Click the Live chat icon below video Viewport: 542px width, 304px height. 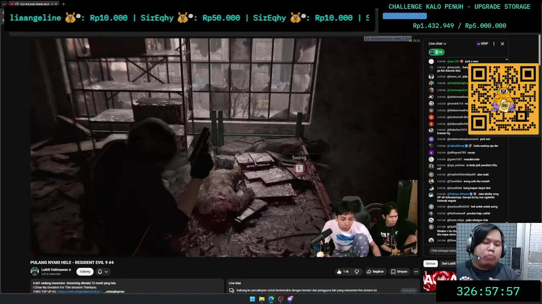[x=231, y=290]
